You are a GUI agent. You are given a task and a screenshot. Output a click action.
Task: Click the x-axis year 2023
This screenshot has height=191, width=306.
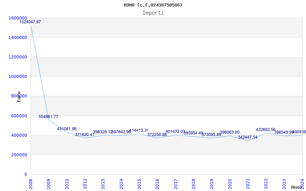284,184
